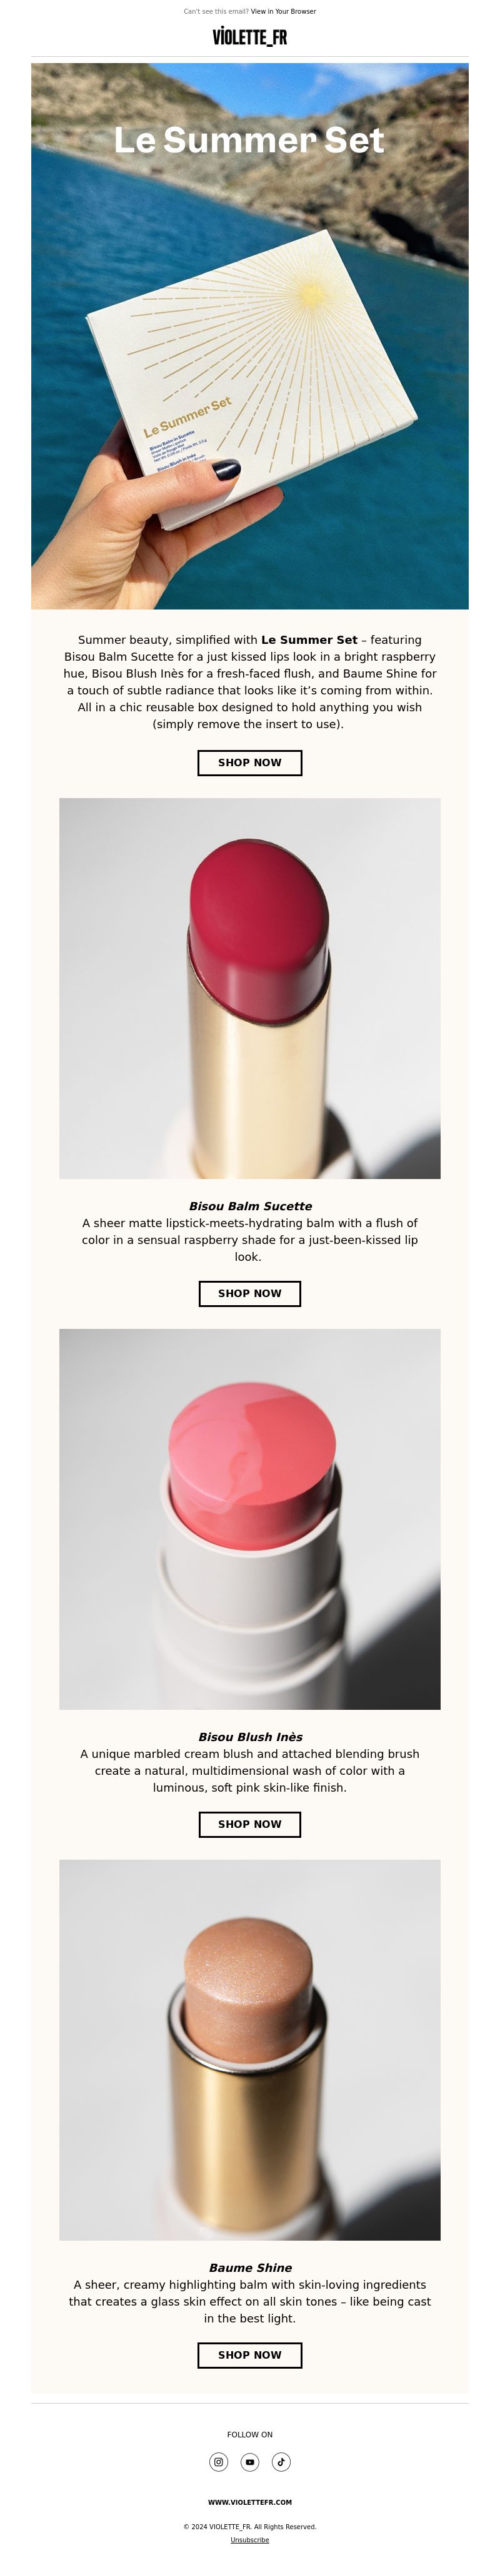500x2576 pixels.
Task: Click the hand-held white box in the hero image
Action: pyautogui.click(x=252, y=378)
